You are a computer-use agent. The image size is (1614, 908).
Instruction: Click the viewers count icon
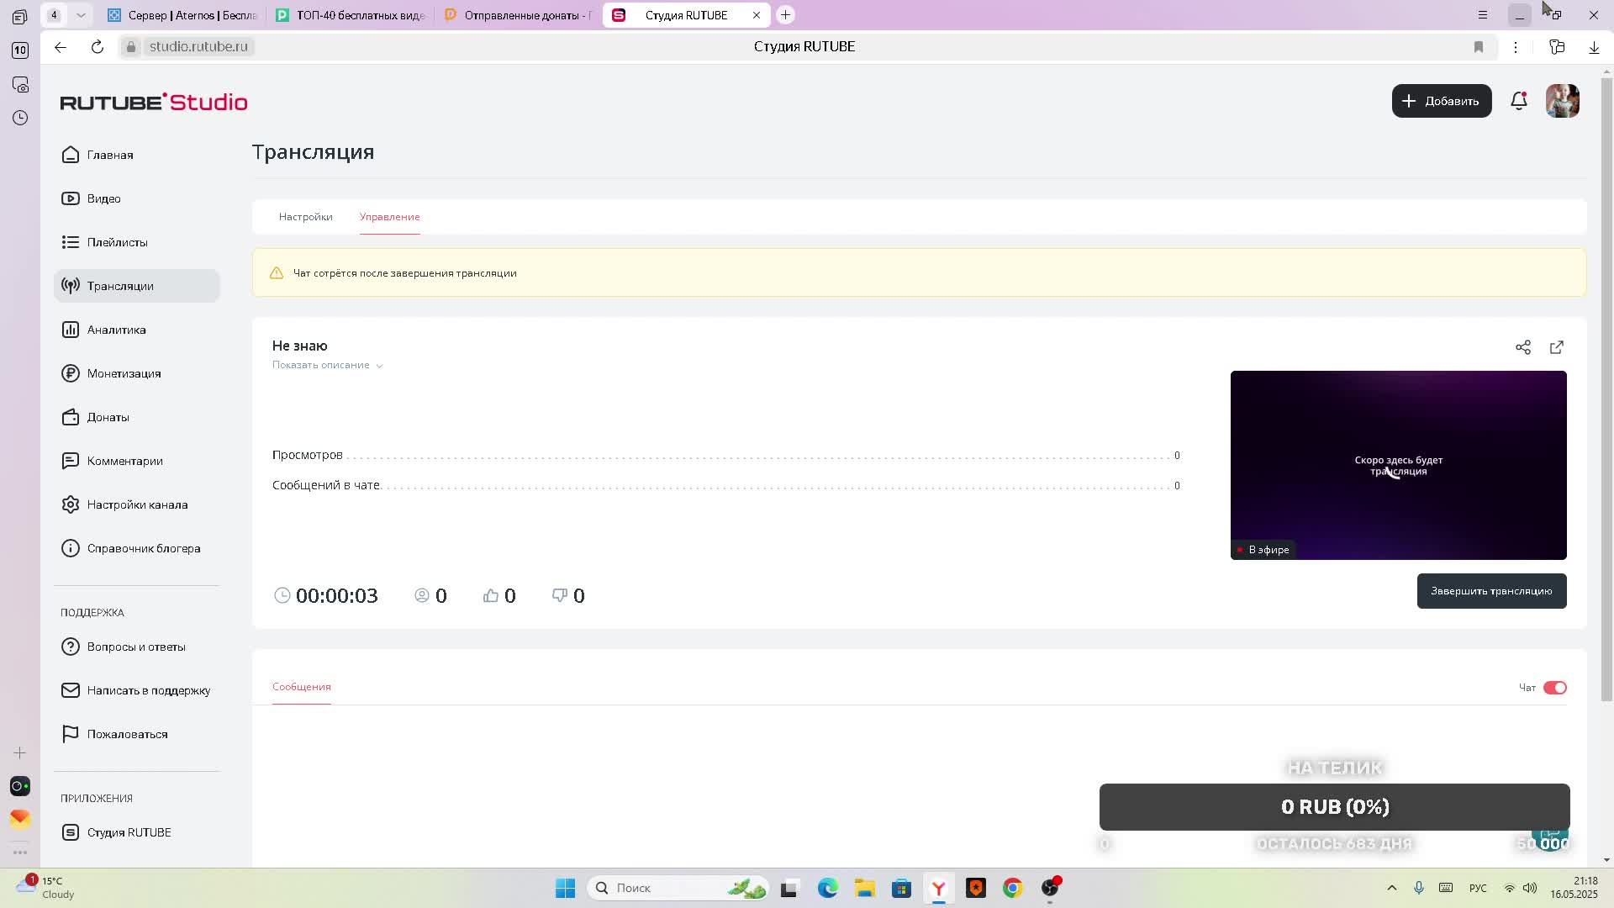point(422,595)
